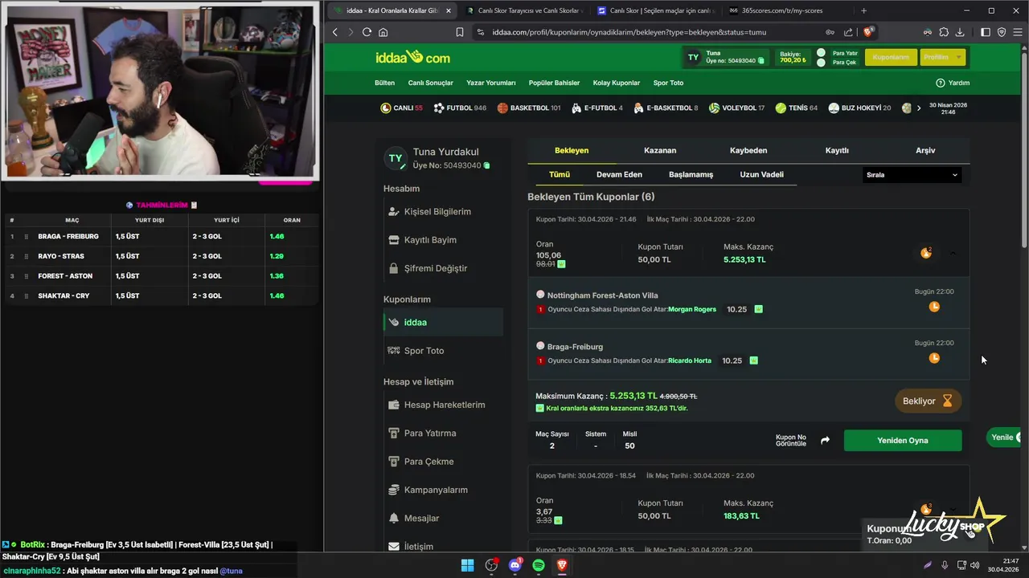
Task: Click the orange badge icon on the 5.253,13 TL coupon
Action: point(926,253)
